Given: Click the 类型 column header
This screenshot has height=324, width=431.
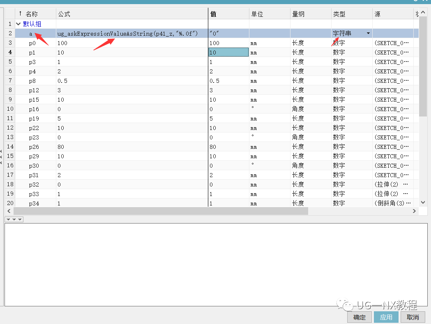Looking at the screenshot, I should pyautogui.click(x=339, y=14).
